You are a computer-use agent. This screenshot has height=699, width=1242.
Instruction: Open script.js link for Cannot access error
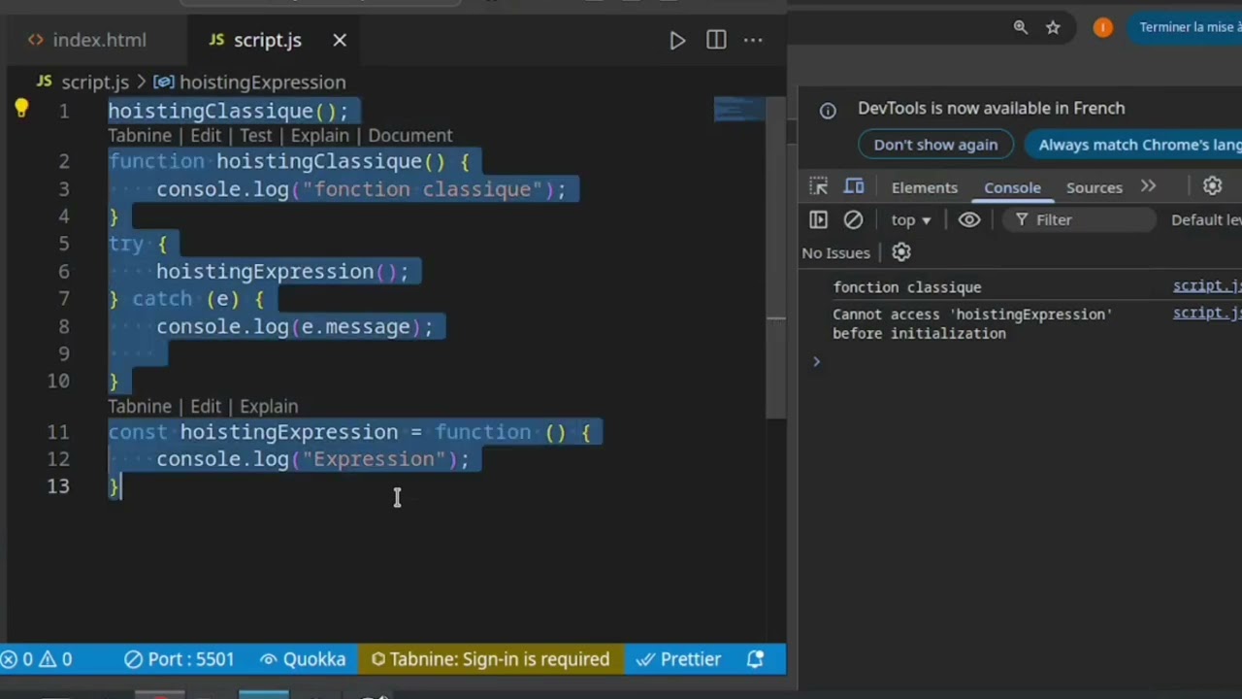pyautogui.click(x=1207, y=313)
